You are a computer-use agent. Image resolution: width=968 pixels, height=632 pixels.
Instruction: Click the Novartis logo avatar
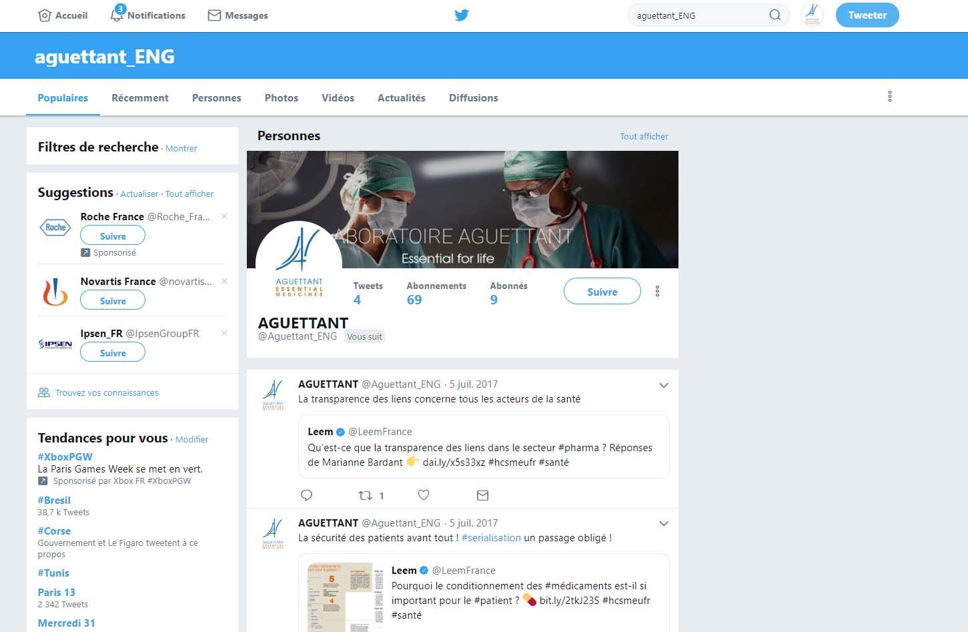(x=55, y=292)
